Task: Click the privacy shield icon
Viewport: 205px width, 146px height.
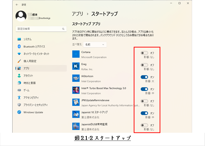Action: coord(19,105)
